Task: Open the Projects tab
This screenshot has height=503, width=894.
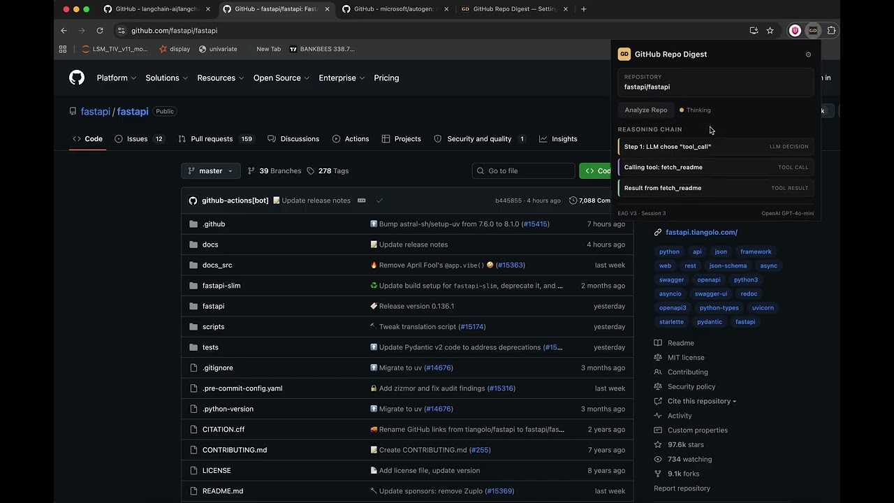Action: (x=401, y=139)
